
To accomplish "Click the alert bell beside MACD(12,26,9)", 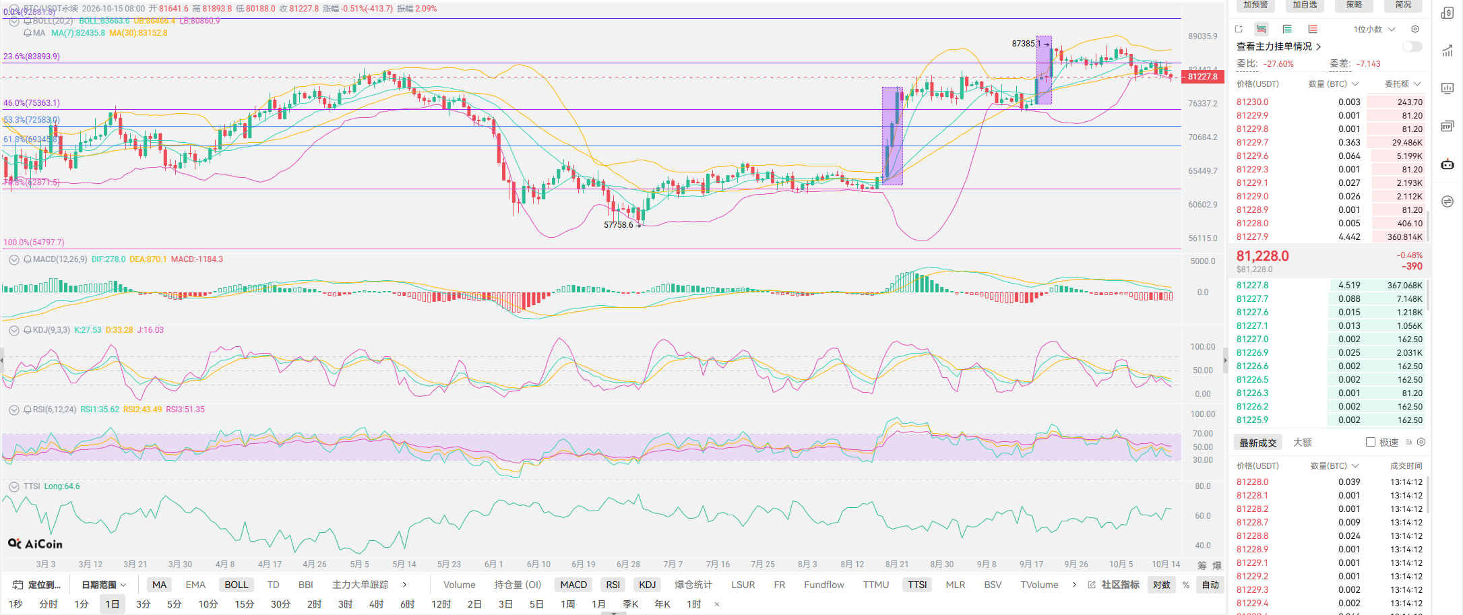I will [28, 259].
